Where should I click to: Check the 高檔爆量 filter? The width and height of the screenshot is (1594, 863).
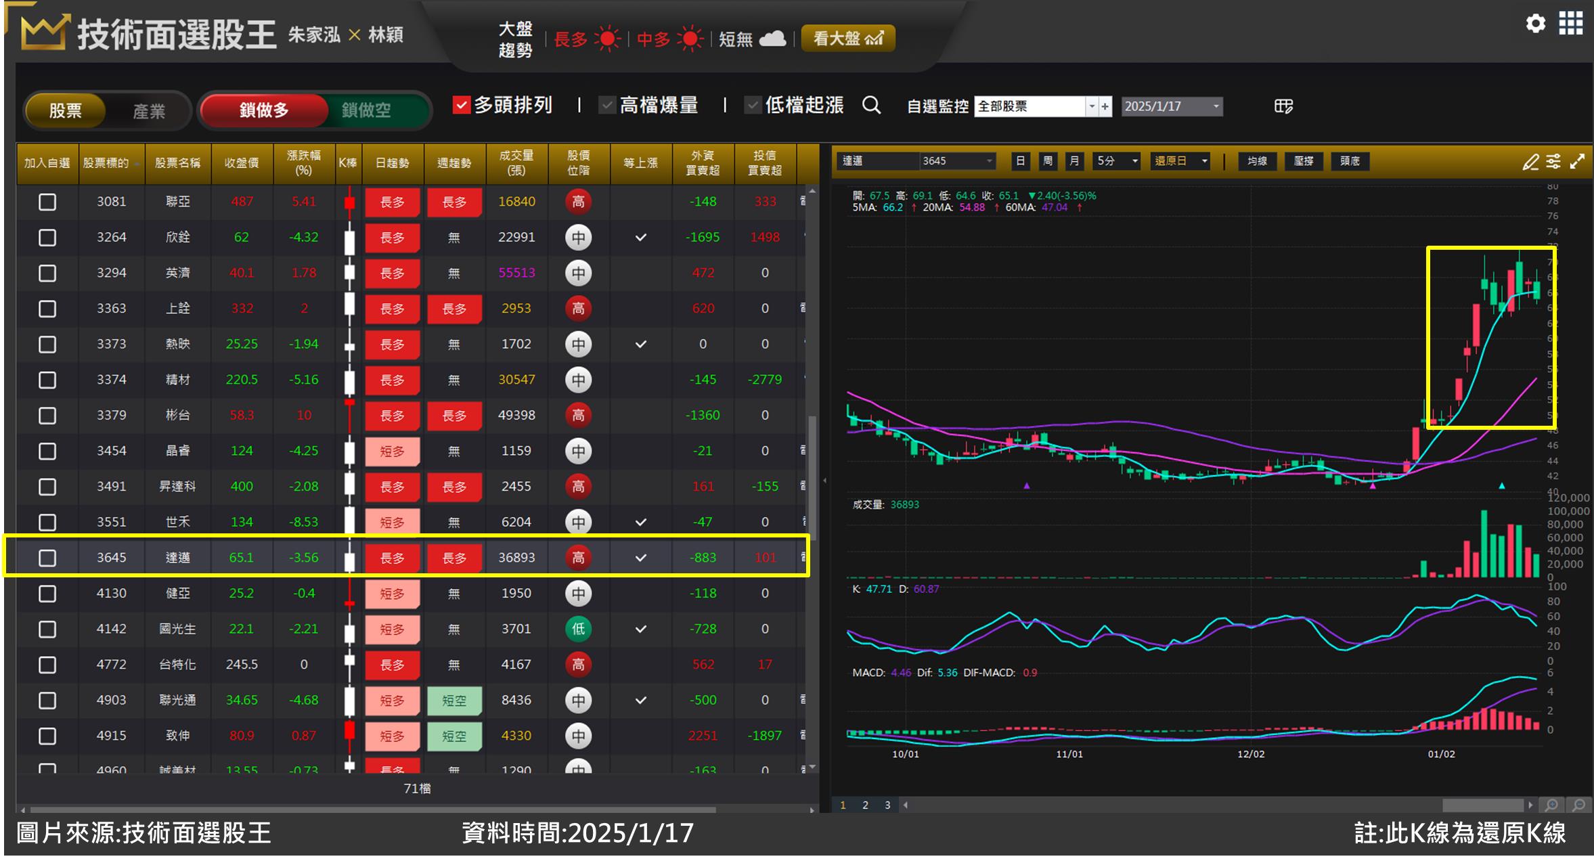607,105
